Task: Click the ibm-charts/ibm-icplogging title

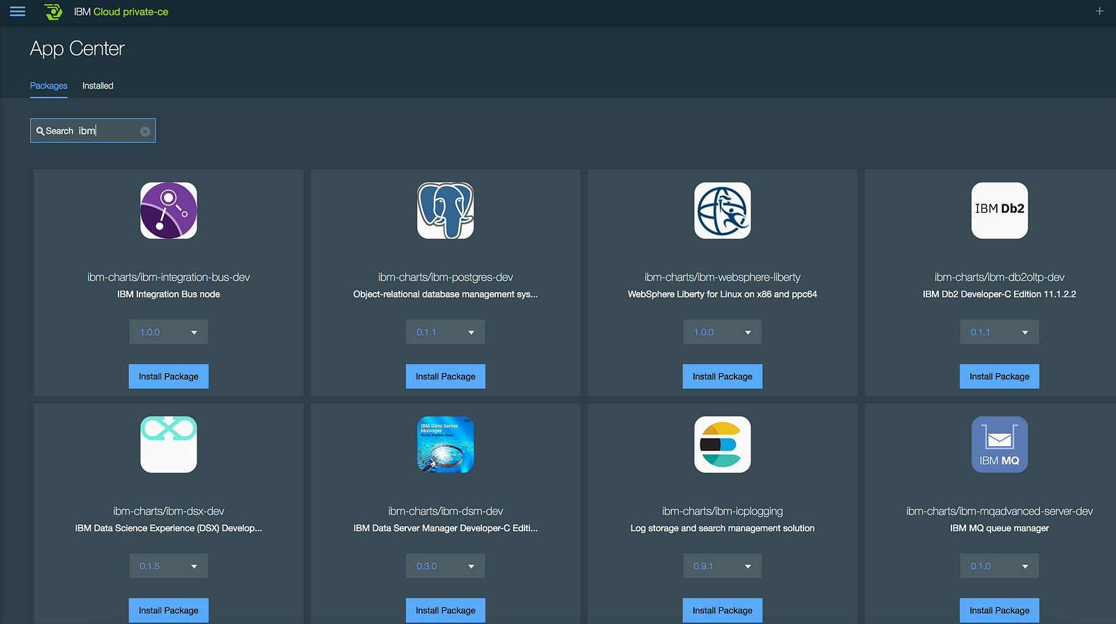Action: coord(723,512)
